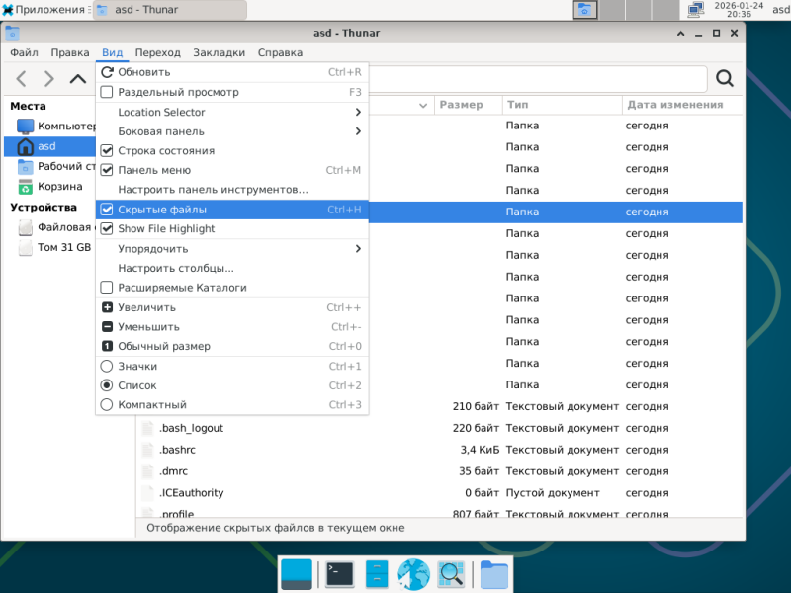
Task: Launch the web browser globe in dock
Action: (x=413, y=574)
